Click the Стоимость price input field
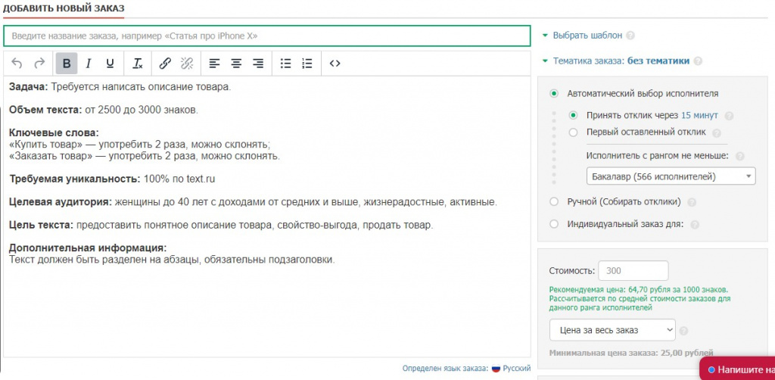Image resolution: width=775 pixels, height=380 pixels. pos(633,271)
